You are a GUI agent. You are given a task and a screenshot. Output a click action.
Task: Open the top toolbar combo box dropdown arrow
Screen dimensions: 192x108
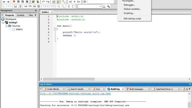[115, 2]
